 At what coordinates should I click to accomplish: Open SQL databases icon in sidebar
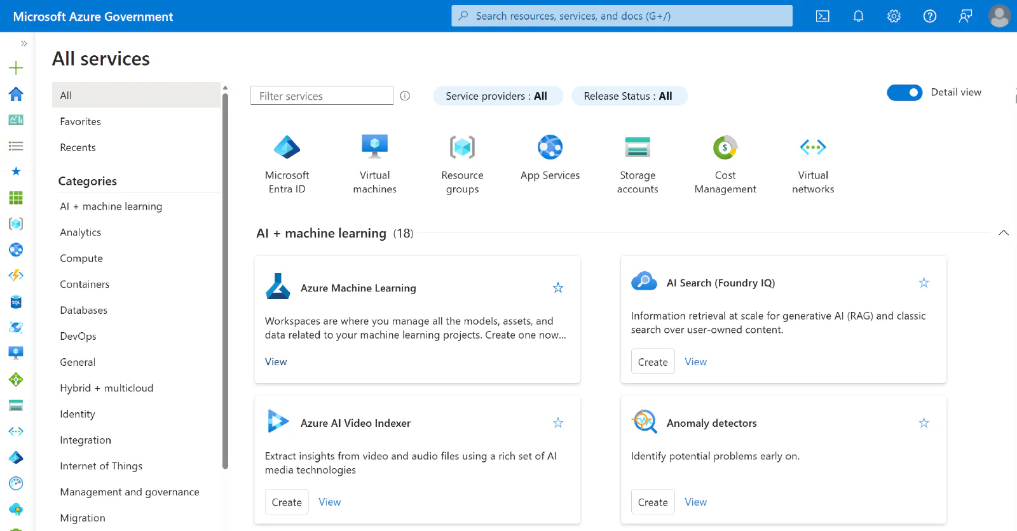(x=16, y=302)
